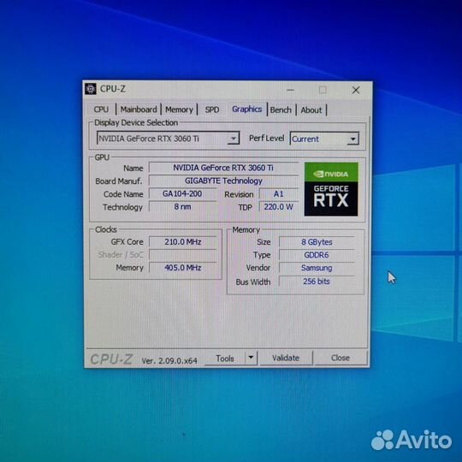Click the Tools button
The height and width of the screenshot is (462, 462).
coord(225,358)
